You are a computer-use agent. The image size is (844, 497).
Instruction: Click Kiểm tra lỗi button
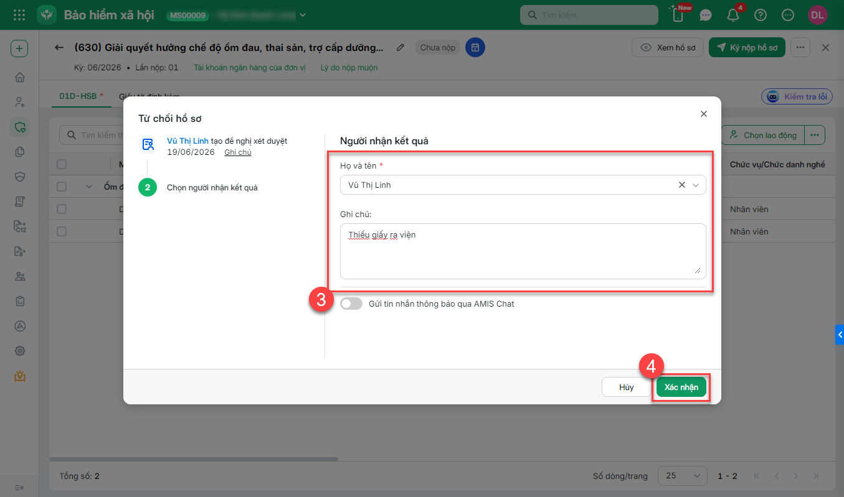[797, 96]
